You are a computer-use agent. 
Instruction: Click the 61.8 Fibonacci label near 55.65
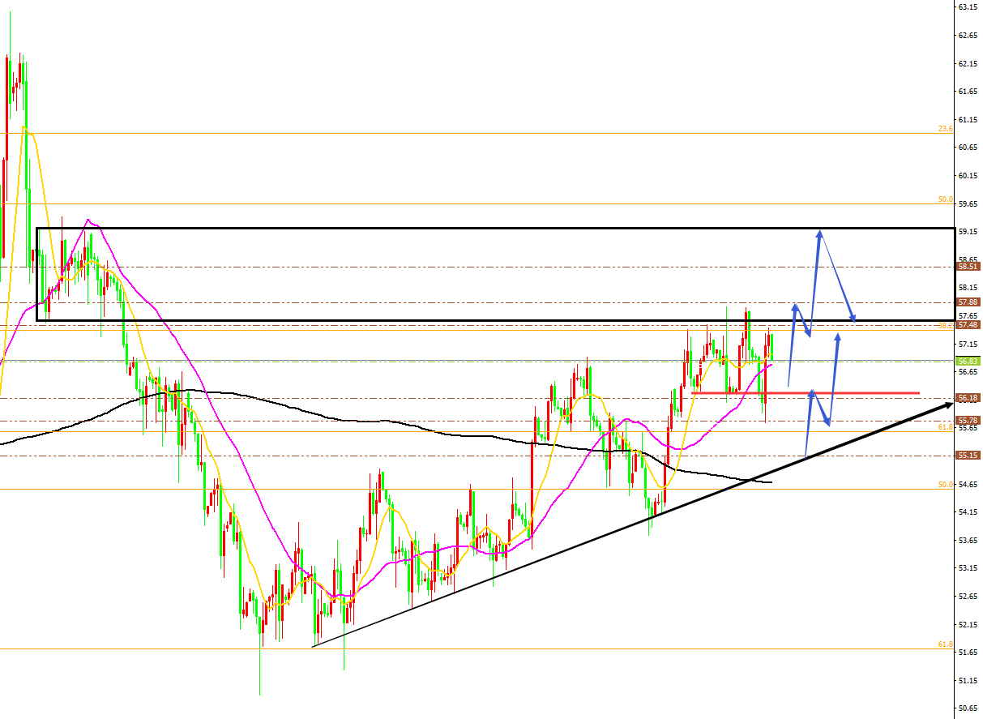point(945,426)
